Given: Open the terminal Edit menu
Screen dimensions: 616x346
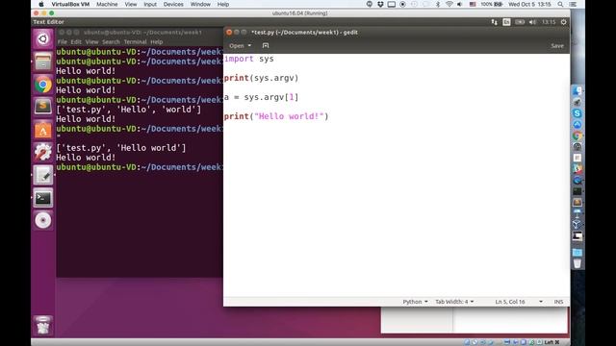Looking at the screenshot, I should [76, 41].
